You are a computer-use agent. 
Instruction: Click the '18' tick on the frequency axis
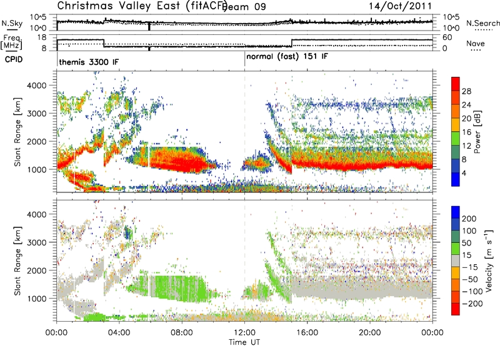(42, 37)
